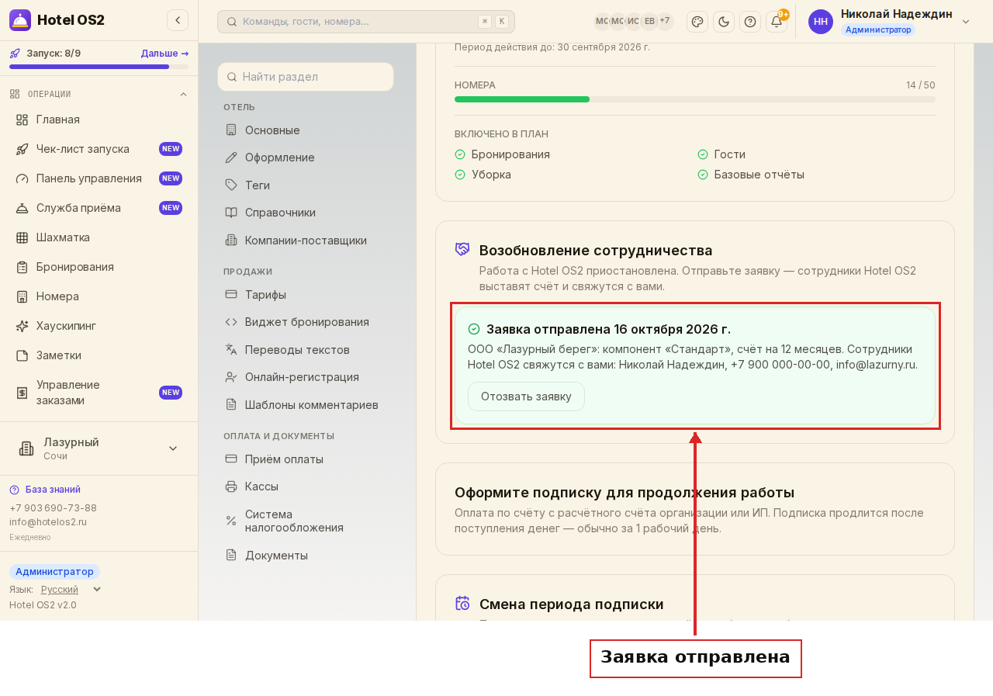Open the Шахматка grid icon
Image resolution: width=993 pixels, height=696 pixels.
click(22, 237)
